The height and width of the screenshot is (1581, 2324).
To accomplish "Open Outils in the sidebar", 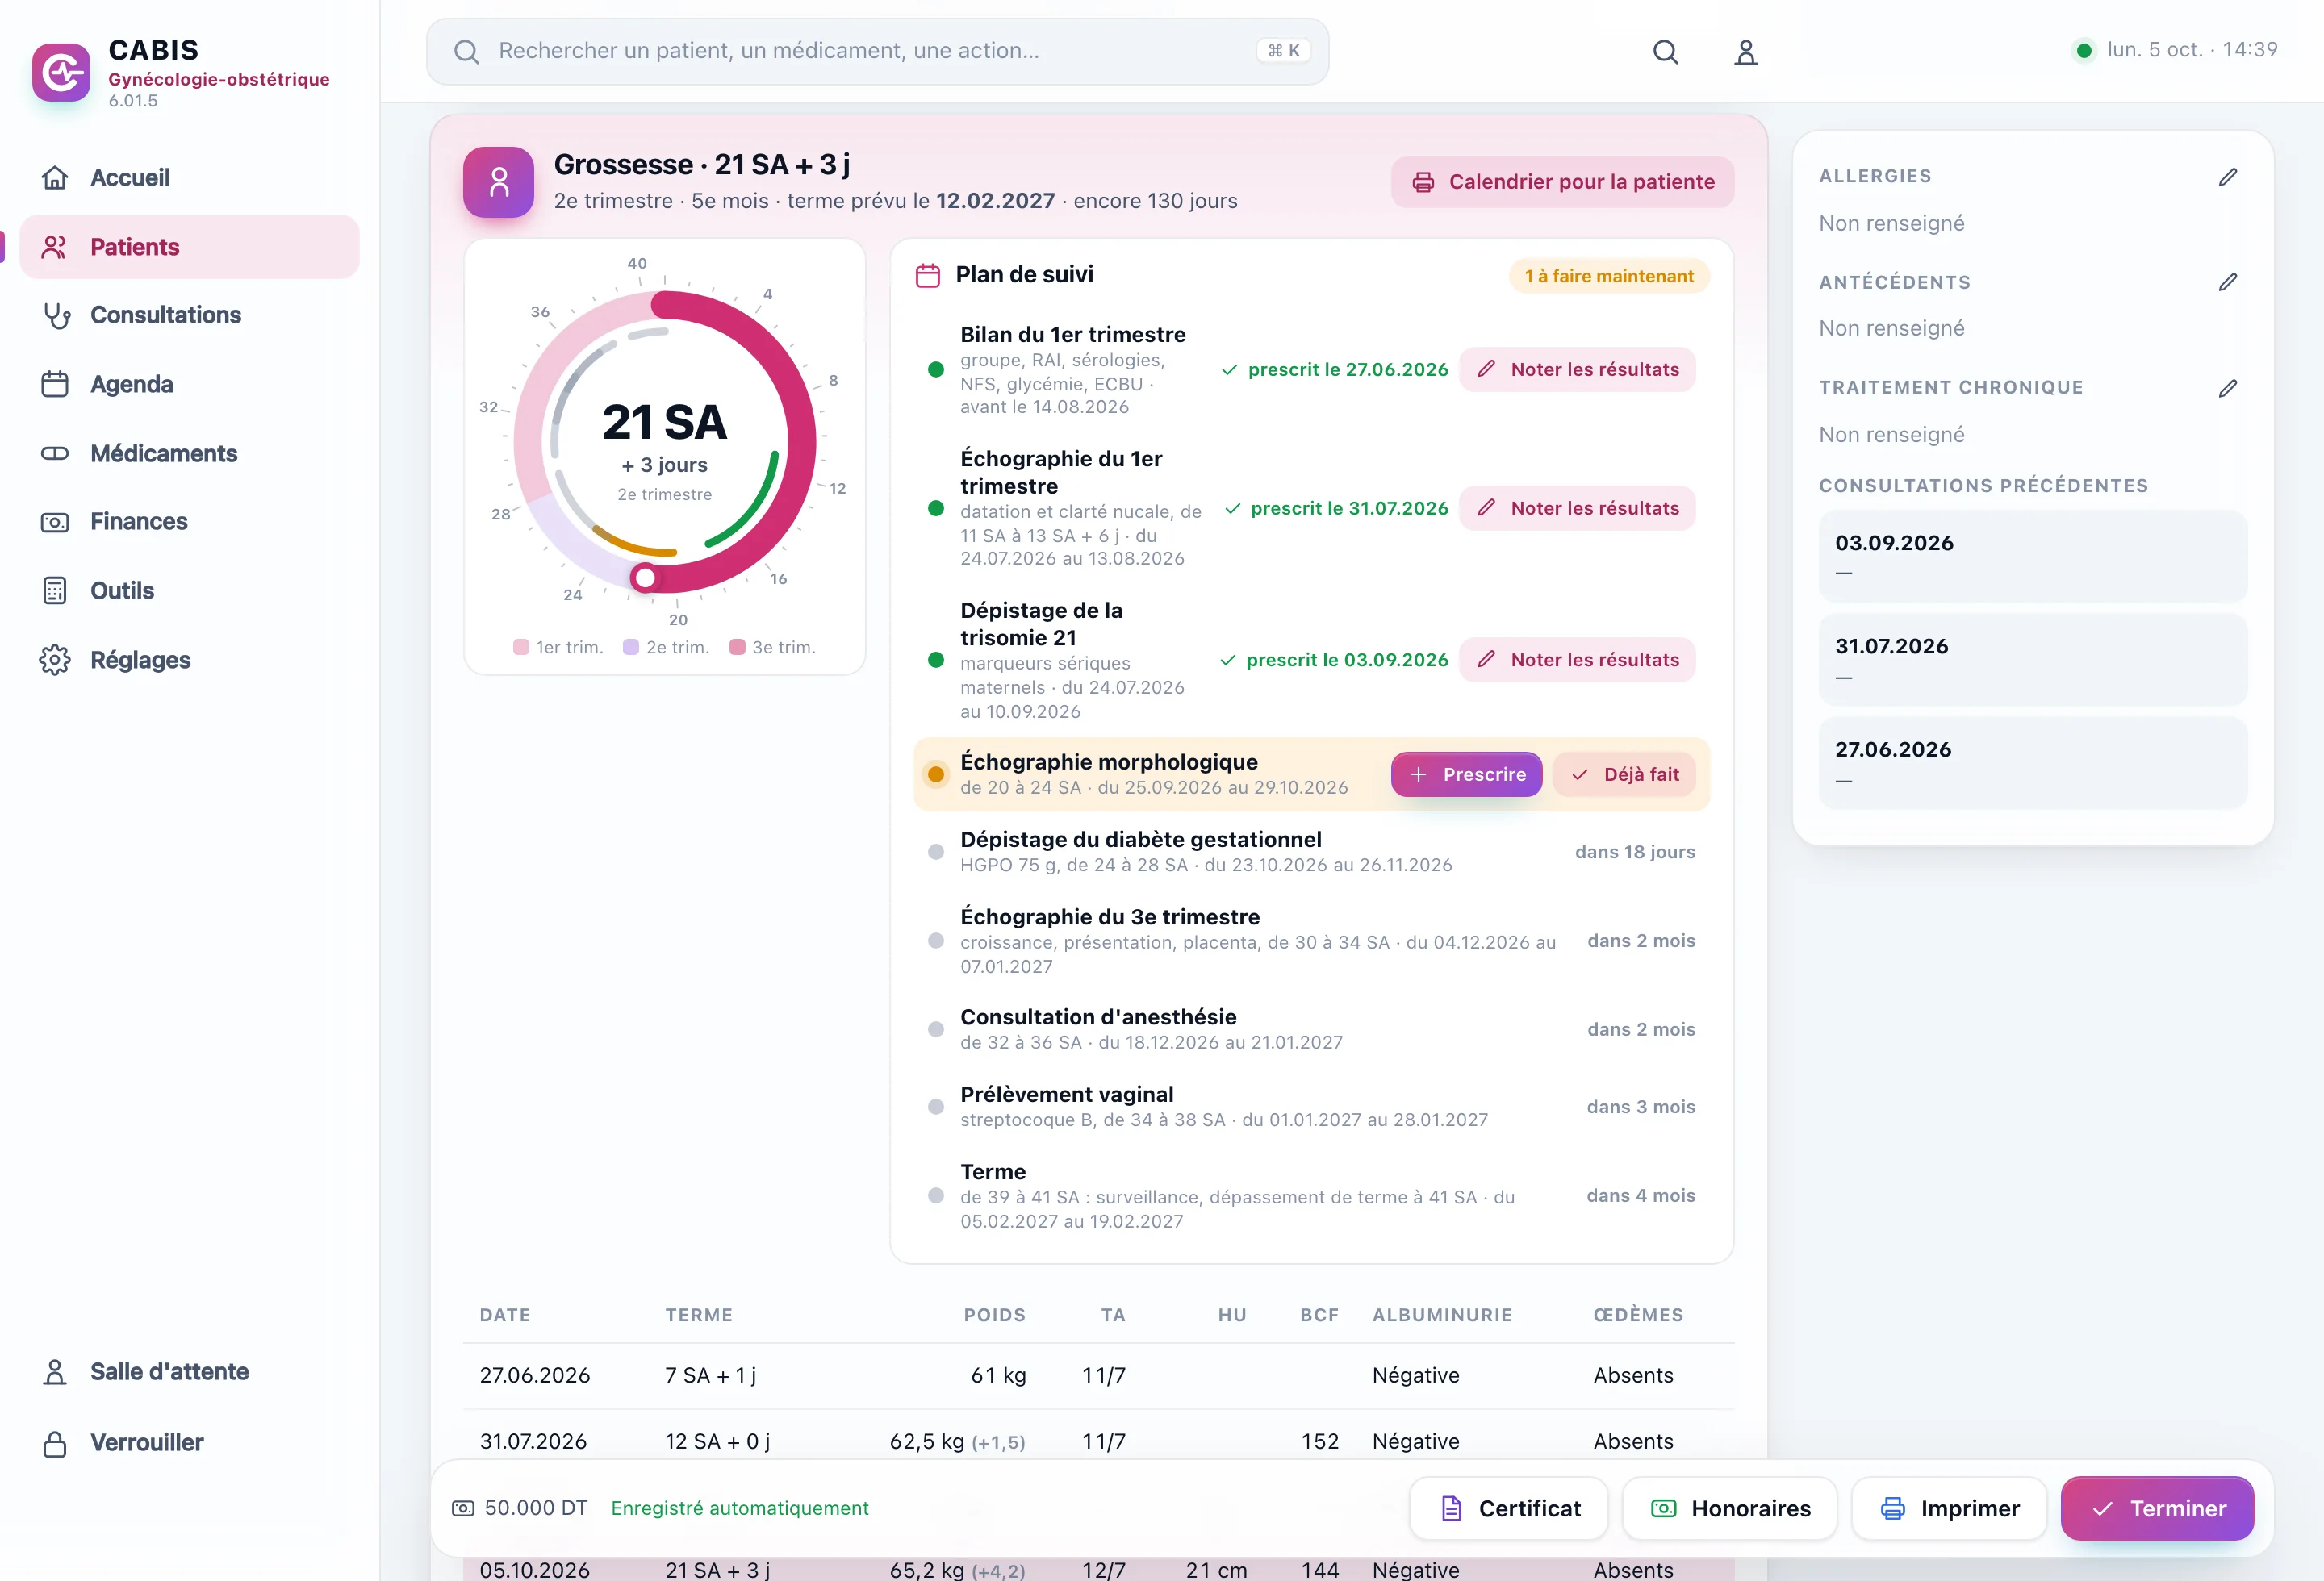I will 189,590.
